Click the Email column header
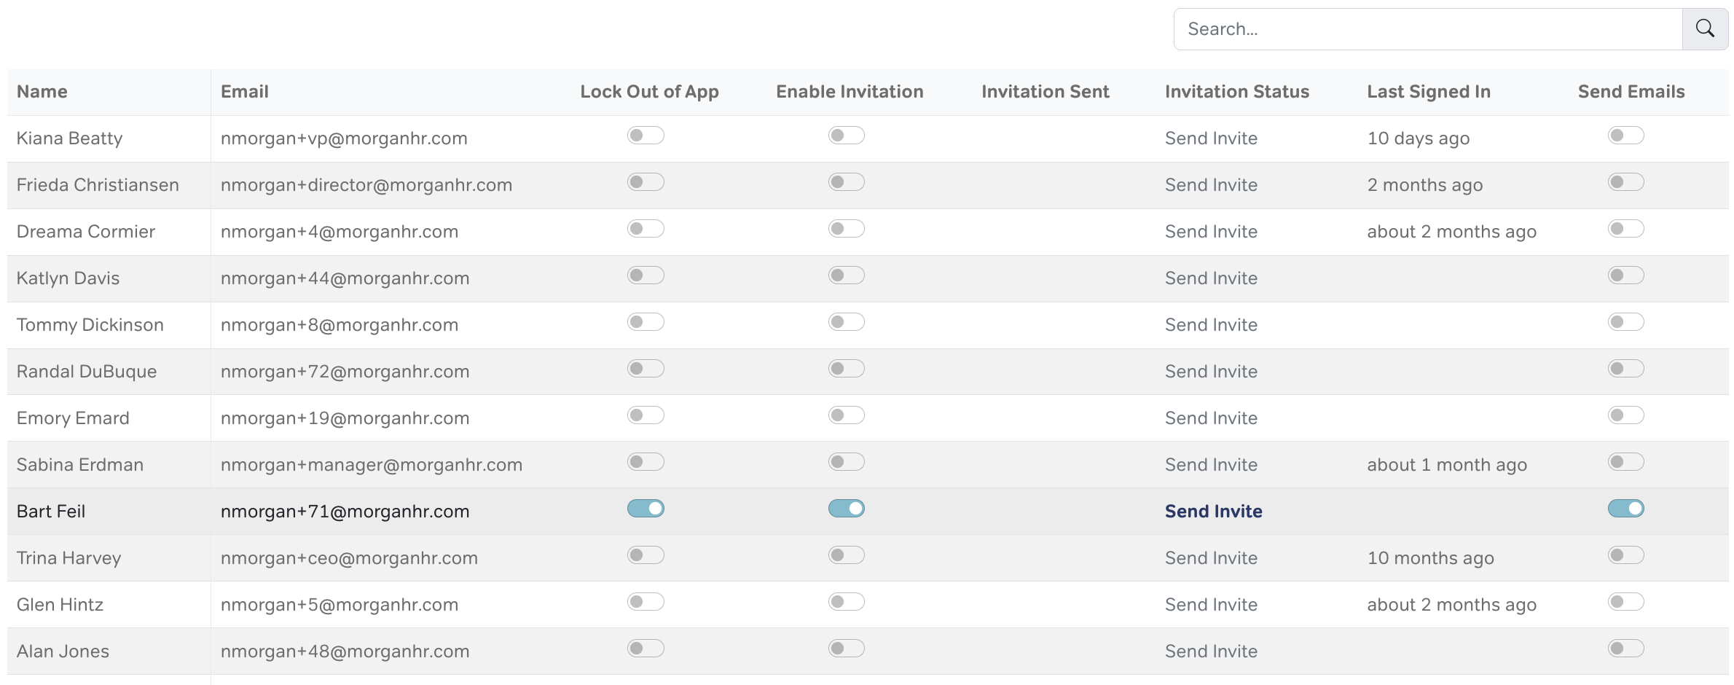The height and width of the screenshot is (685, 1734). tap(245, 92)
